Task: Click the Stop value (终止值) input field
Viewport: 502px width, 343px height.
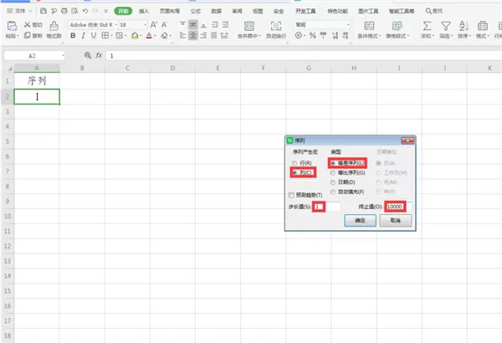Action: [398, 207]
